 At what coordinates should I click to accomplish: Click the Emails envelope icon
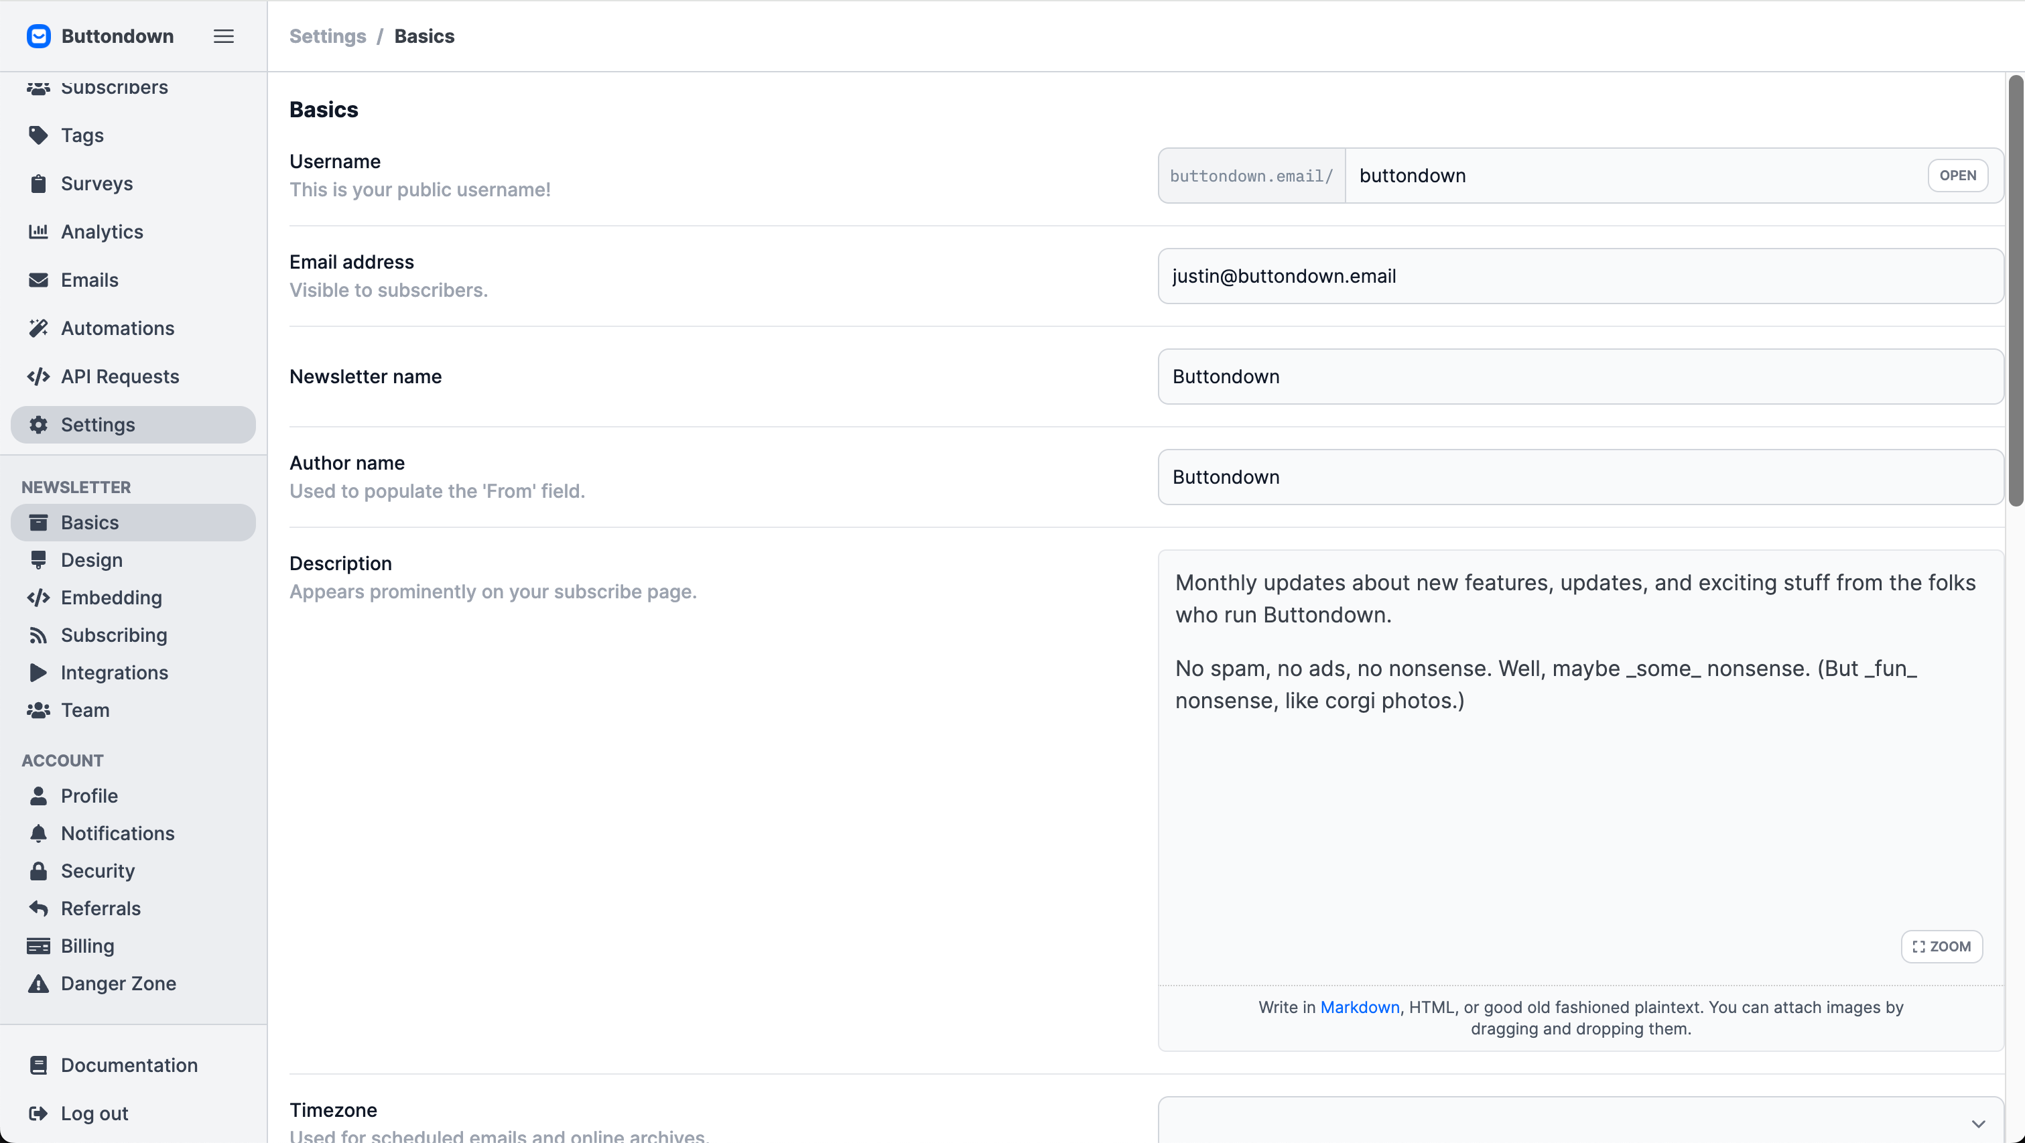pyautogui.click(x=38, y=280)
